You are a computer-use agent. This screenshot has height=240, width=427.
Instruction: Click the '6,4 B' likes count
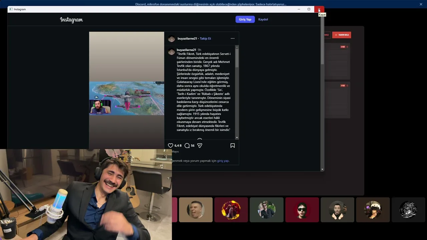[178, 146]
